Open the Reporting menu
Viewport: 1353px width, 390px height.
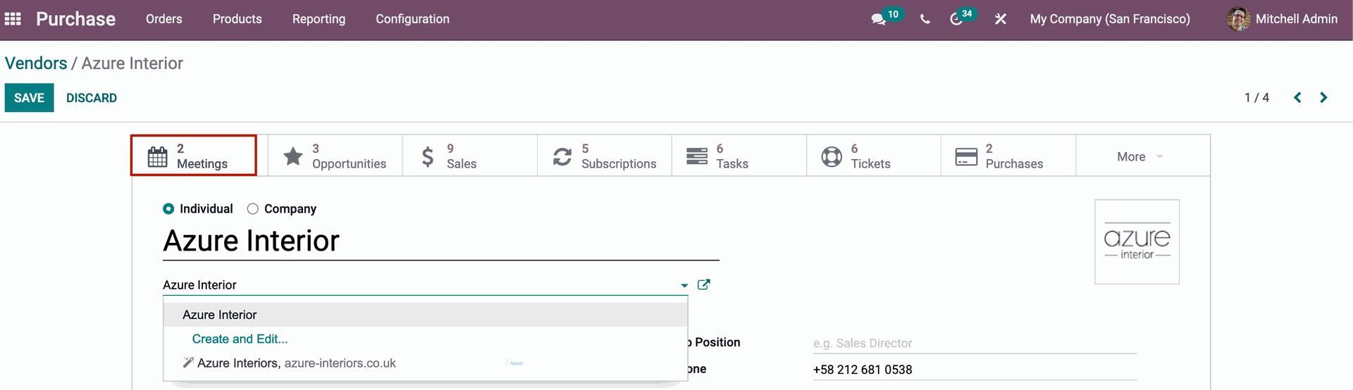click(x=319, y=19)
